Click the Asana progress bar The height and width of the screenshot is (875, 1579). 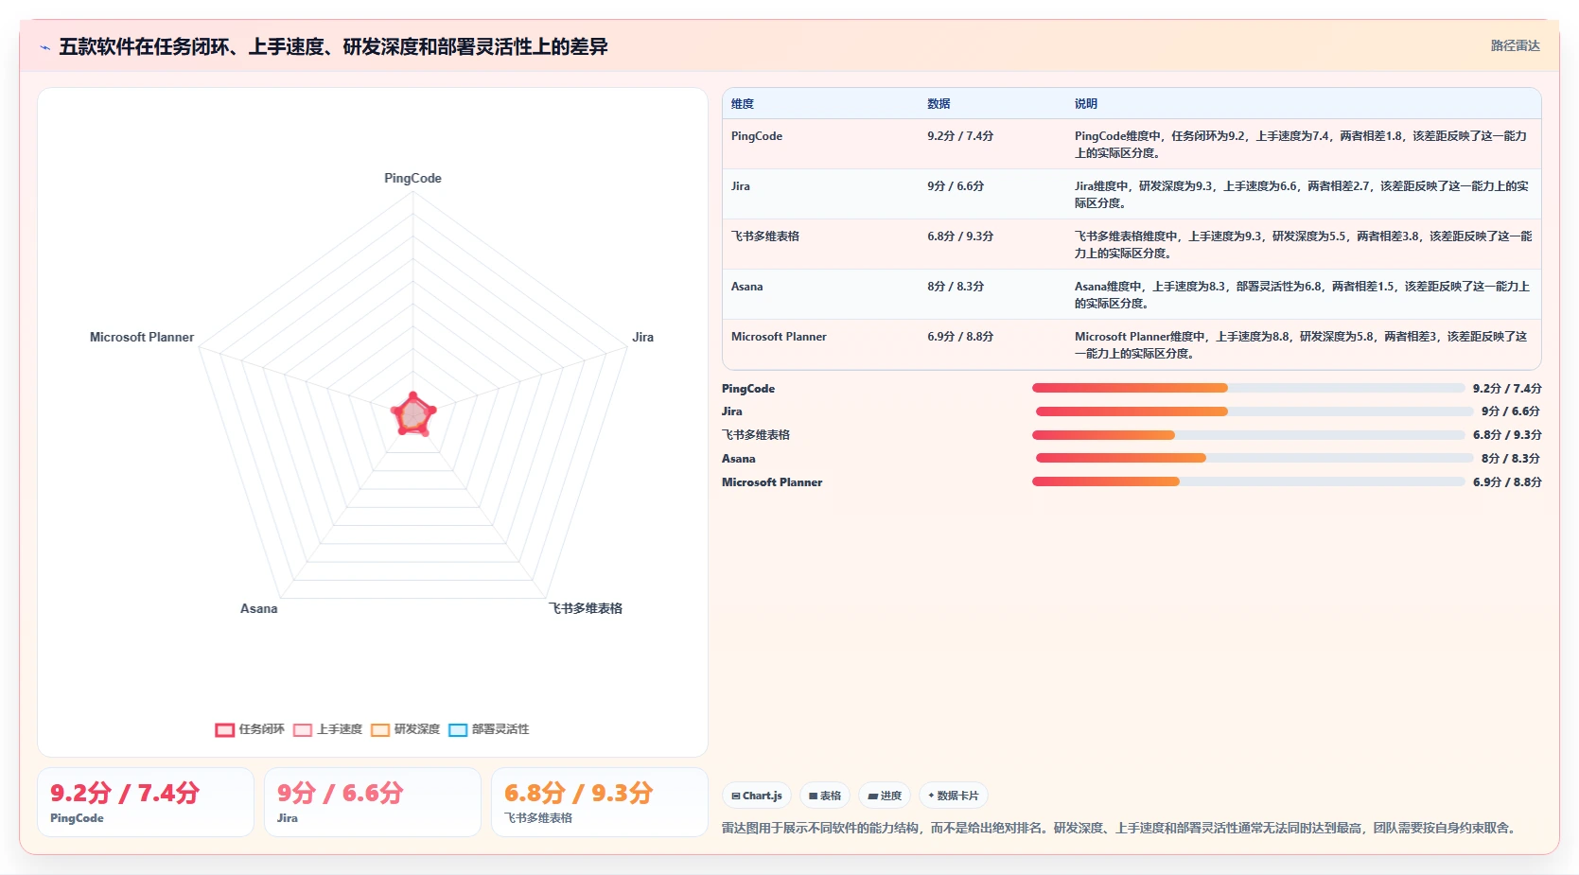[x=1254, y=458]
